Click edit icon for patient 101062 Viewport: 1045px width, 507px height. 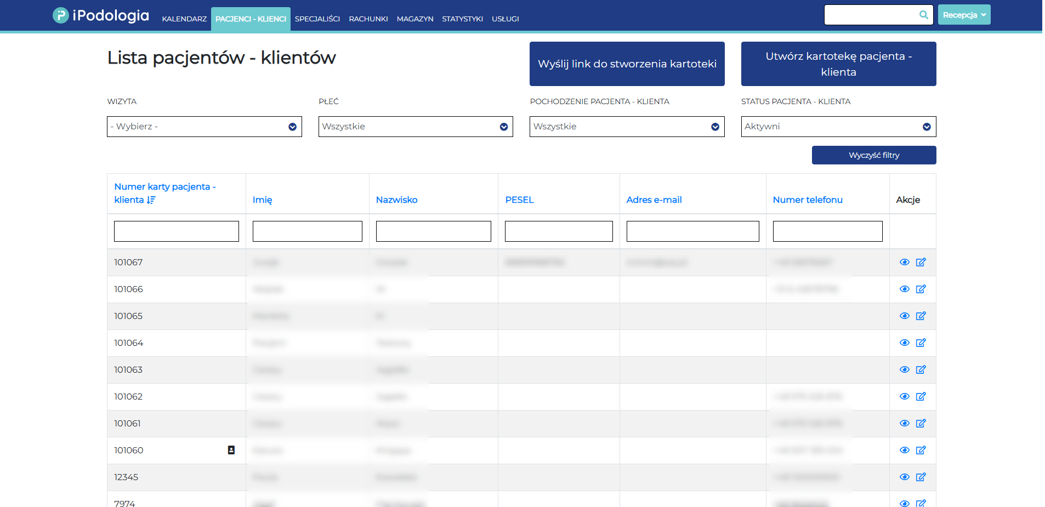921,396
